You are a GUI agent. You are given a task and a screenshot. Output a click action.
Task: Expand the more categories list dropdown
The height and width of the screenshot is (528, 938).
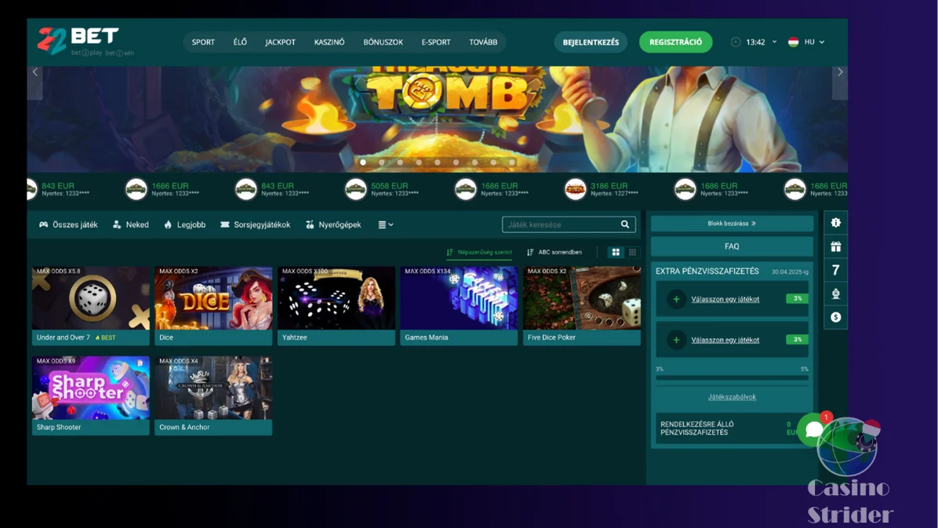click(x=385, y=224)
